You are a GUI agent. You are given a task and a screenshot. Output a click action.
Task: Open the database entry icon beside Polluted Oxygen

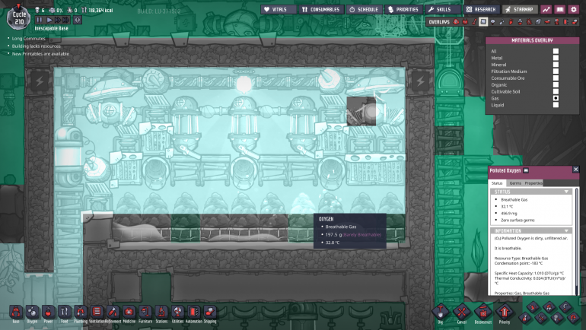tap(526, 170)
